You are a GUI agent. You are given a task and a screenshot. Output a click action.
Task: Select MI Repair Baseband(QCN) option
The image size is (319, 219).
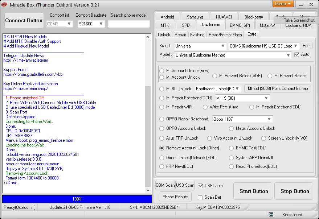tap(162, 98)
